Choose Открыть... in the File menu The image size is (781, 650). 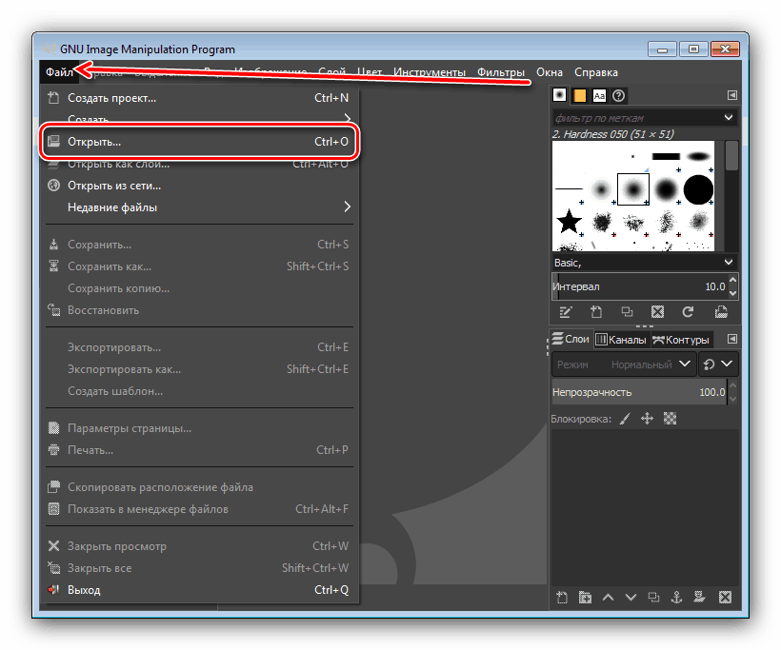coord(199,142)
